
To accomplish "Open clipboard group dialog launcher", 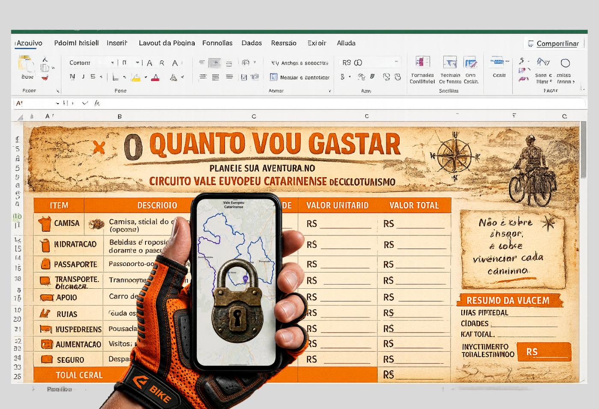I will point(57,91).
